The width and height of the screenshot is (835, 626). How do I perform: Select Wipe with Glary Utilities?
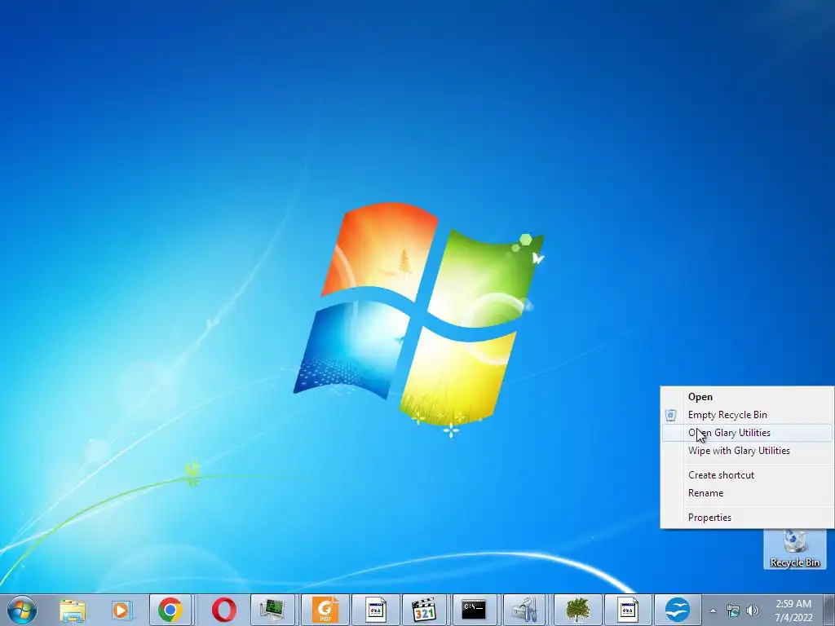click(747, 451)
